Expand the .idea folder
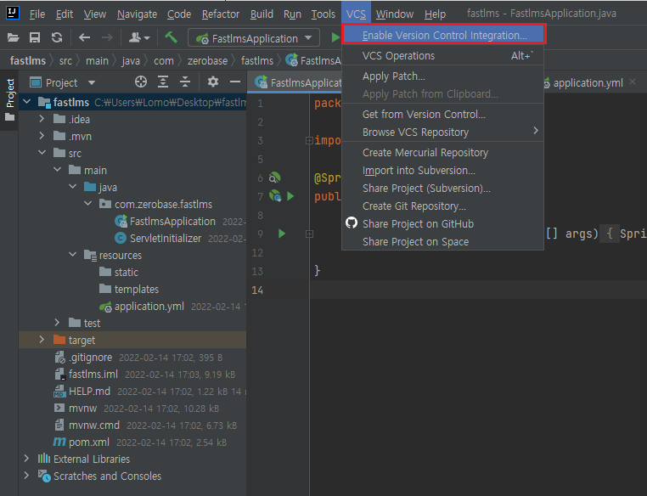This screenshot has width=647, height=496. [42, 119]
